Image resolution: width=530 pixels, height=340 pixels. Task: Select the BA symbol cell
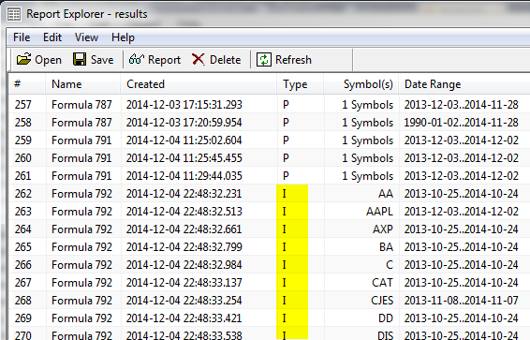point(387,247)
